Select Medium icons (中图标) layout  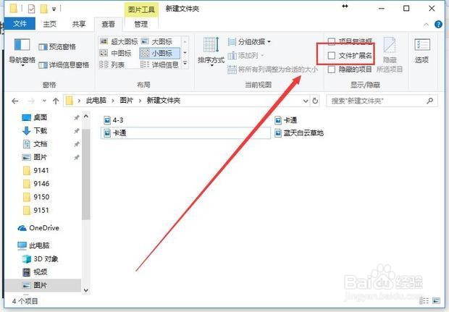click(x=115, y=53)
